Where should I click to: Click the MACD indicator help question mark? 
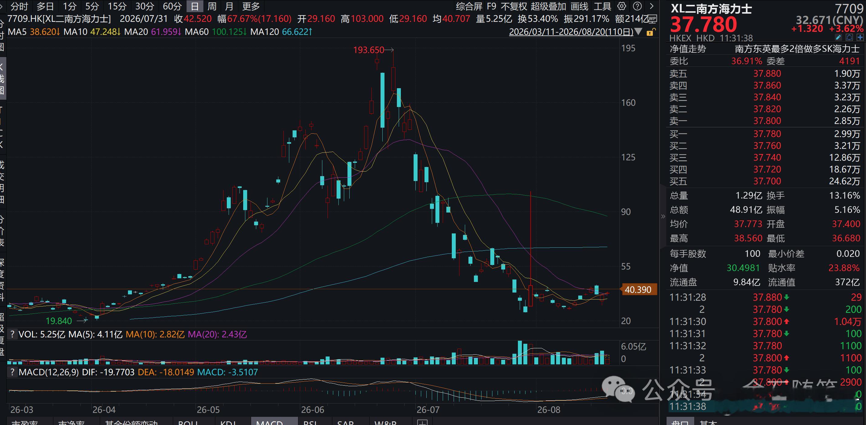(12, 372)
